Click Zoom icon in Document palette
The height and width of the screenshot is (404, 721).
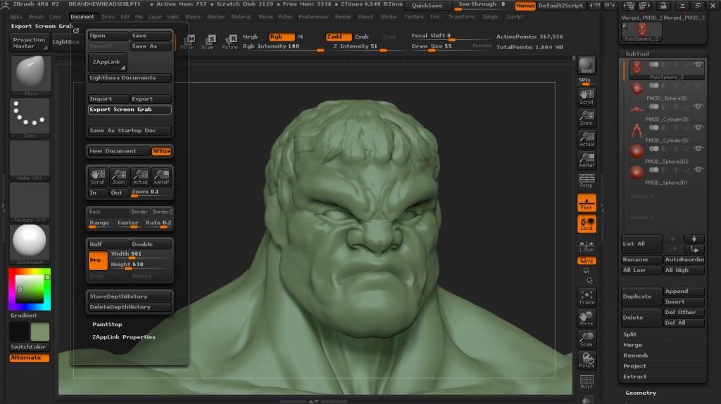pos(118,177)
